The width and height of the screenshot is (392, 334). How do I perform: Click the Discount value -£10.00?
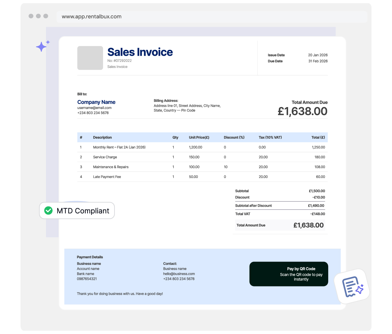319,197
